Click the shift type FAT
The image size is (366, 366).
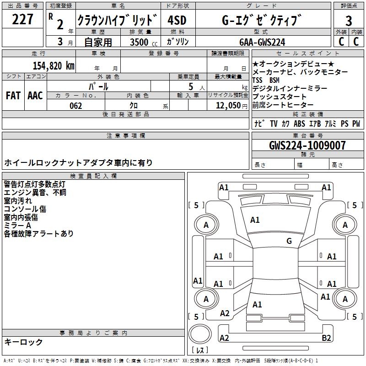[13, 96]
